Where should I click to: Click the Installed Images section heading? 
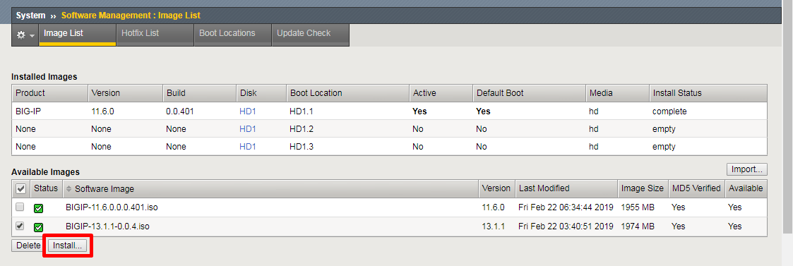[44, 77]
